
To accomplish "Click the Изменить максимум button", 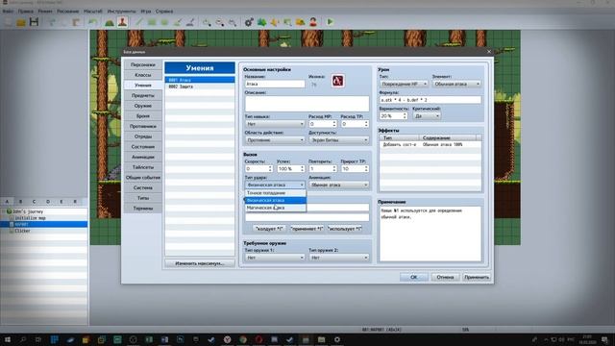I will point(200,263).
